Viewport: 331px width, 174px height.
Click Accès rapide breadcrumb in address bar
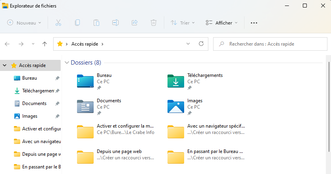click(x=85, y=44)
